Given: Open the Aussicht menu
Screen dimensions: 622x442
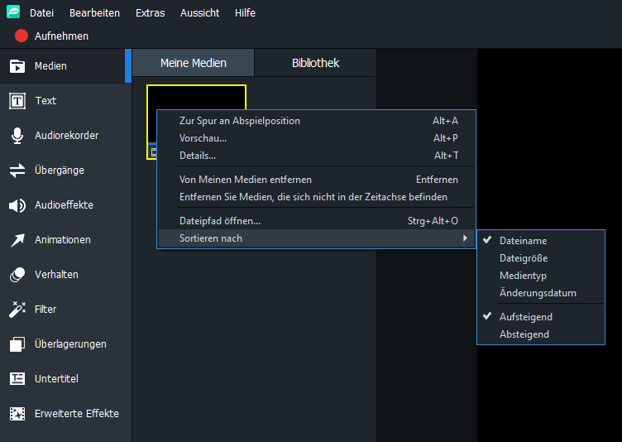Looking at the screenshot, I should [199, 12].
